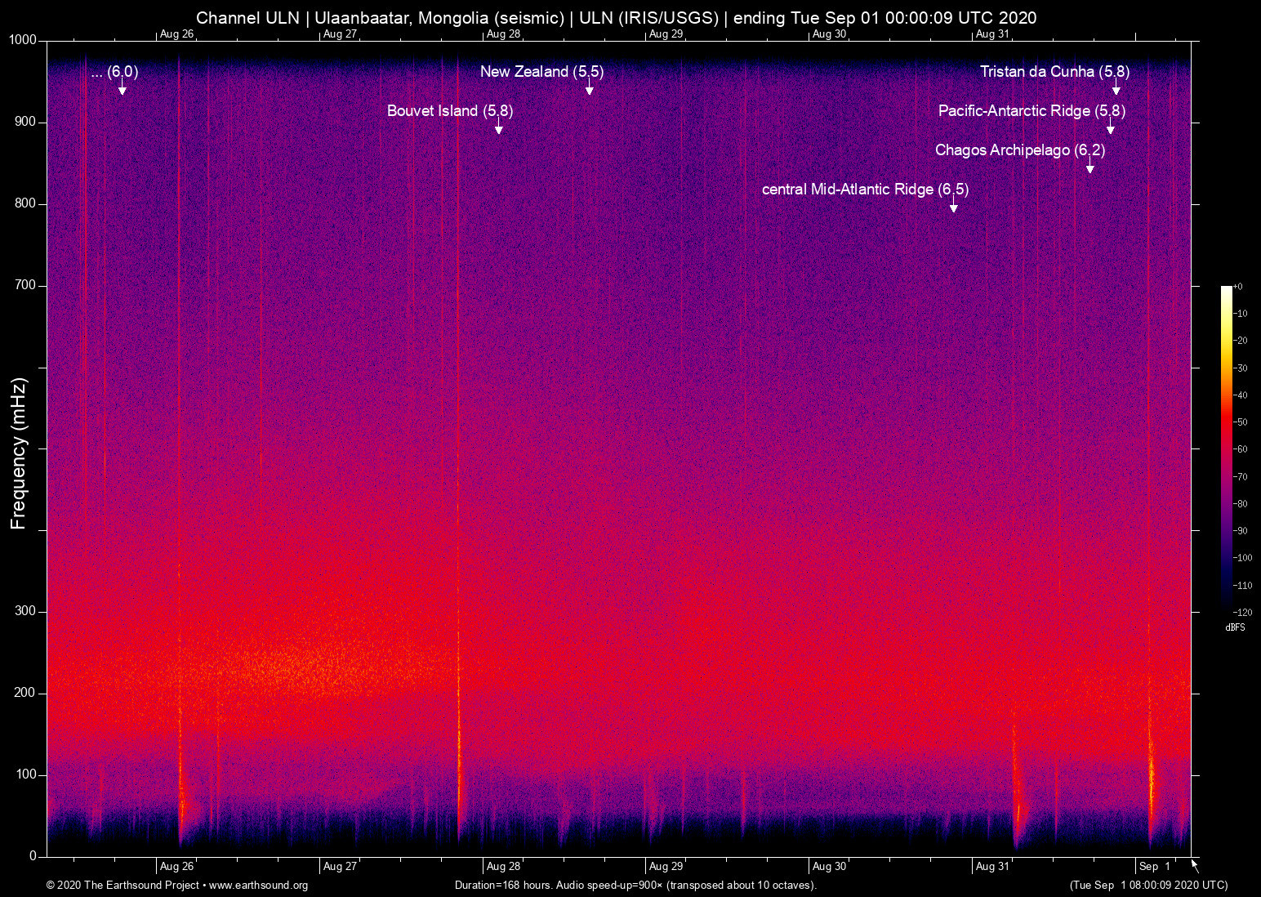Click the 300 tick on the frequency axis
This screenshot has width=1261, height=897.
click(x=25, y=612)
